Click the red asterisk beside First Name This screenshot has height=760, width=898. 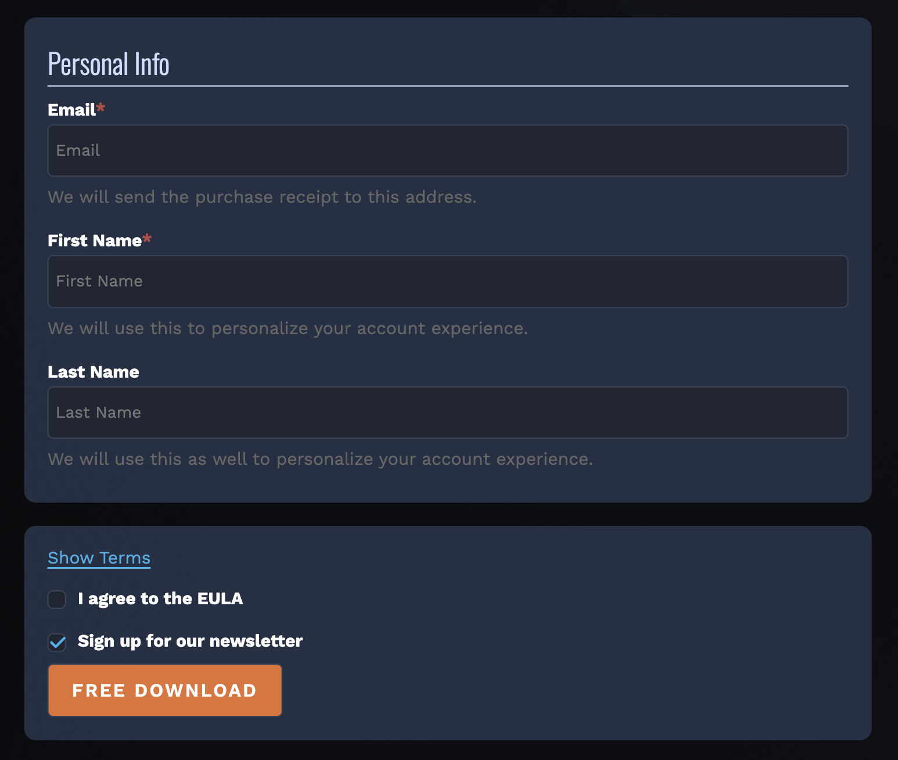coord(147,239)
